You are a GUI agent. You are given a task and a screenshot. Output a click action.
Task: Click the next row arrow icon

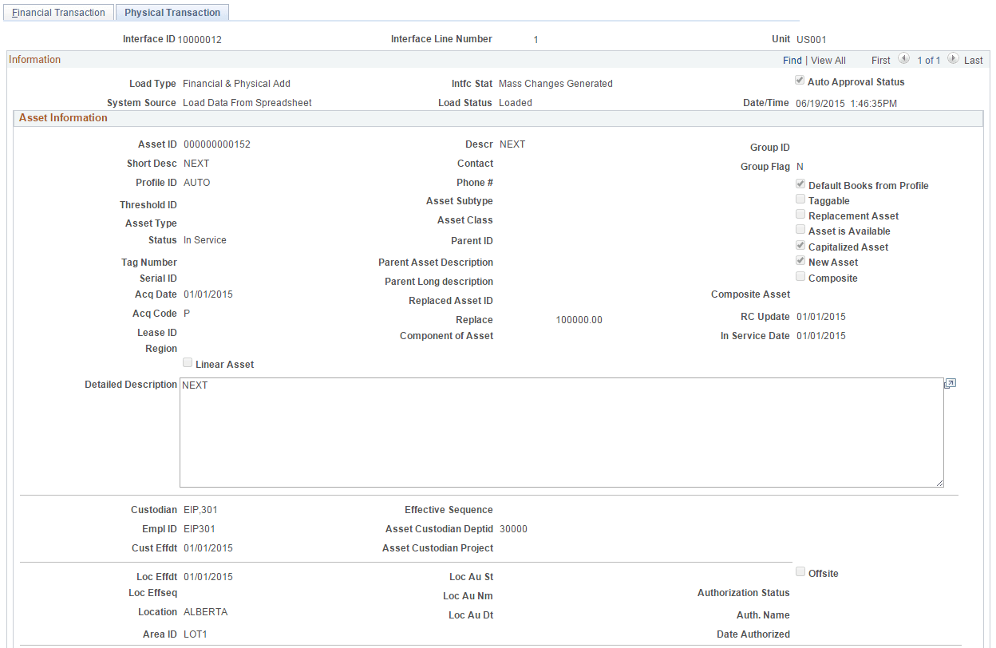click(953, 59)
